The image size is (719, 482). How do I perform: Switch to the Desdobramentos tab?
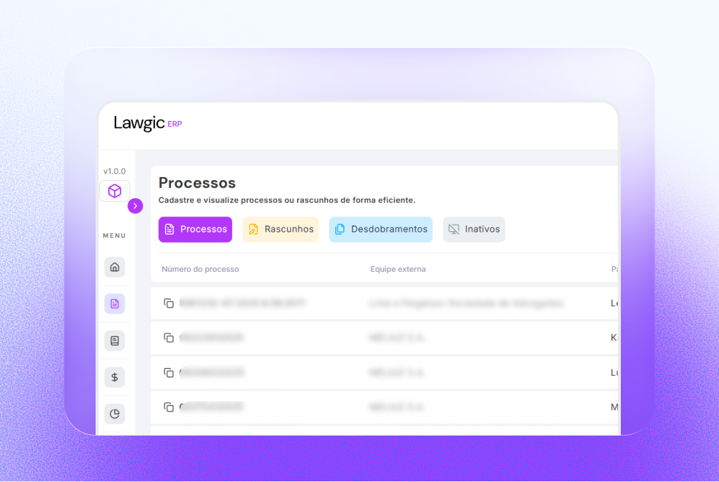[x=381, y=229]
